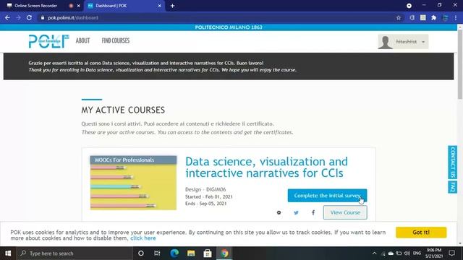Click the POK logo

(x=48, y=41)
